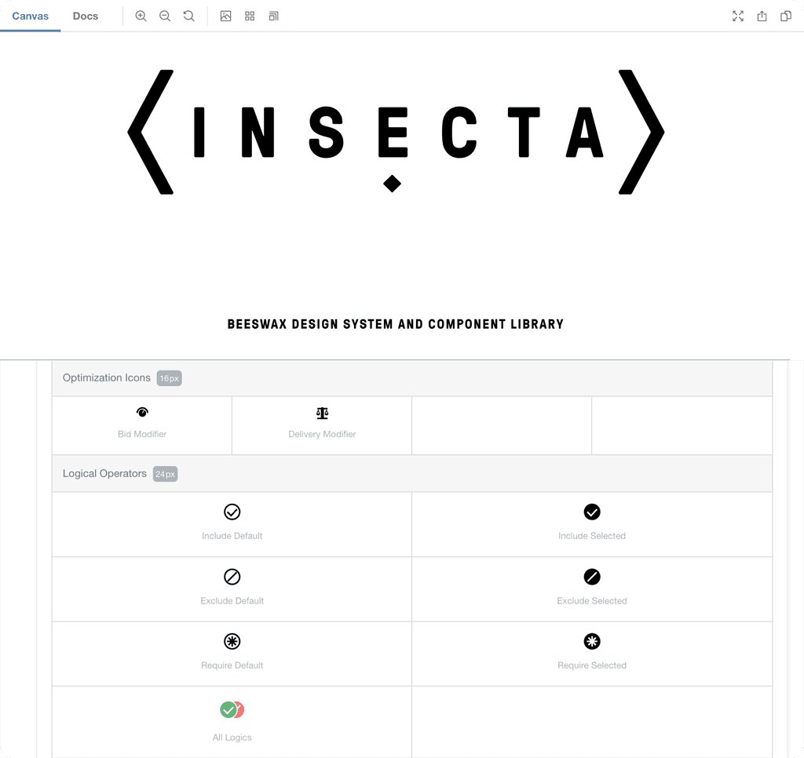Image resolution: width=804 pixels, height=758 pixels.
Task: Switch to the Docs tab
Action: [85, 16]
